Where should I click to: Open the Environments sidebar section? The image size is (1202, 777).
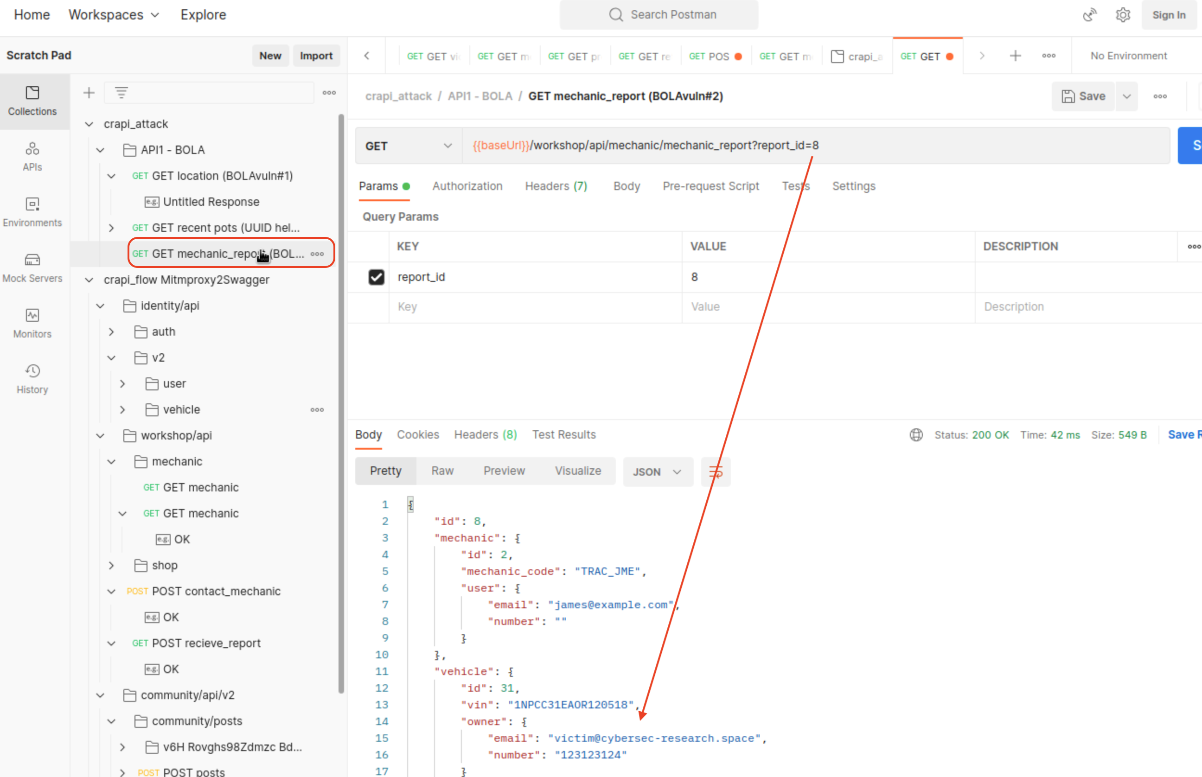32,212
